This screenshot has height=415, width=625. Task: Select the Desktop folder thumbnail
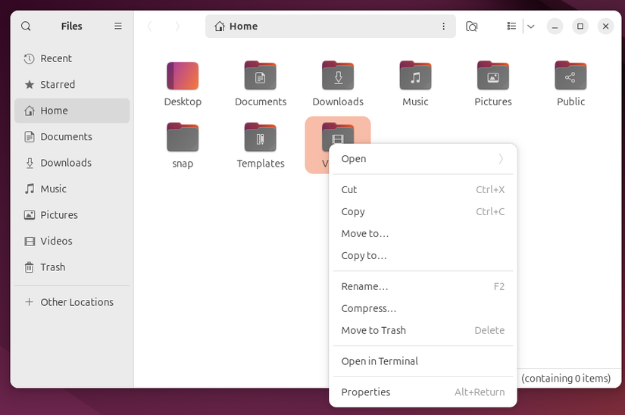pyautogui.click(x=183, y=76)
